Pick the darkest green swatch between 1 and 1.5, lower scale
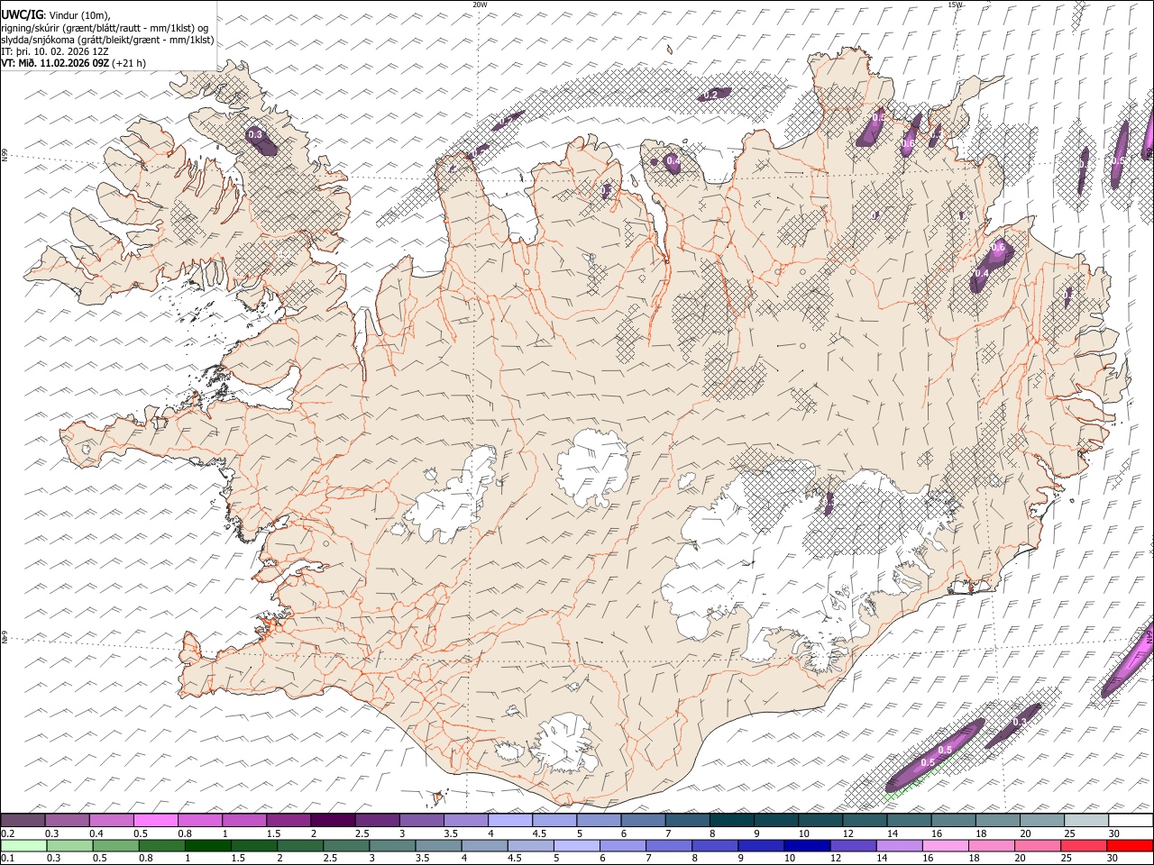 (208, 845)
